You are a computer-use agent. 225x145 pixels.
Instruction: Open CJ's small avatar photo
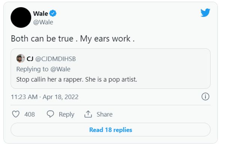tap(21, 58)
